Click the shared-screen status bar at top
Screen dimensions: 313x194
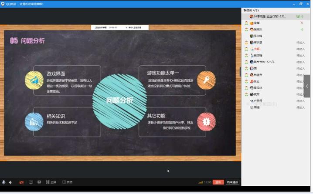coord(120,27)
